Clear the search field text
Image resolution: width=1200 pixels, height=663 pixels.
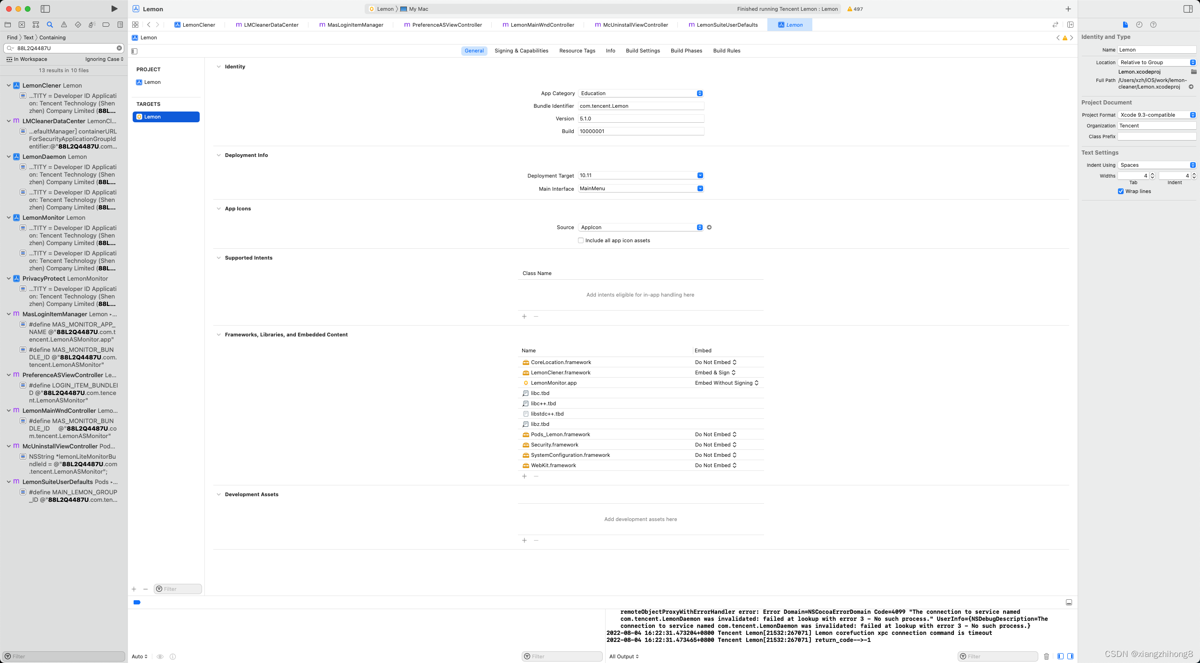119,48
